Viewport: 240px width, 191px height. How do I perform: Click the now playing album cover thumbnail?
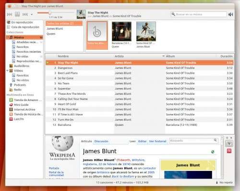tap(81, 14)
